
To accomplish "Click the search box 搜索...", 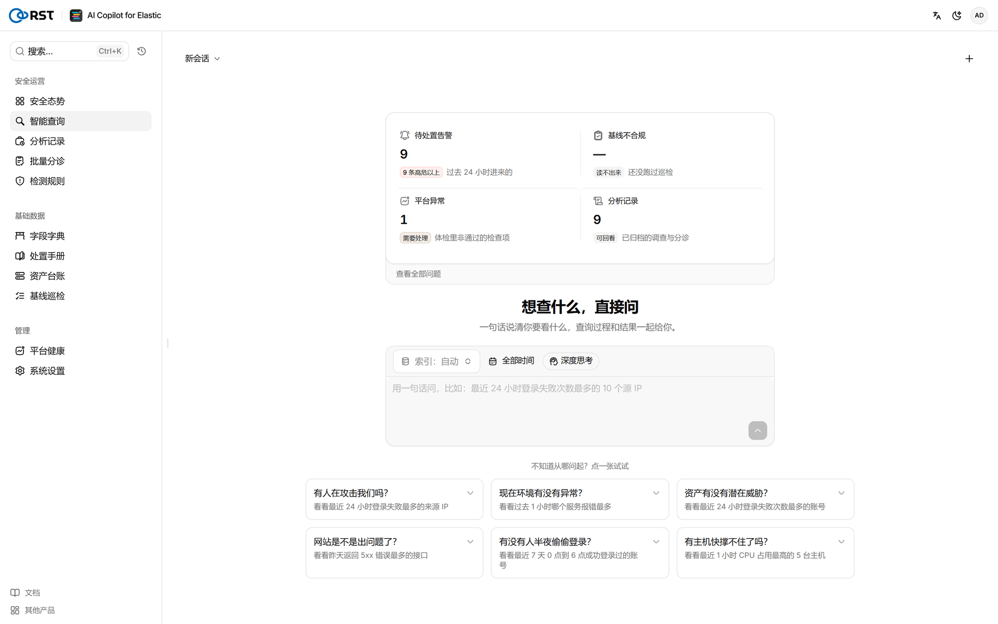I will 69,51.
